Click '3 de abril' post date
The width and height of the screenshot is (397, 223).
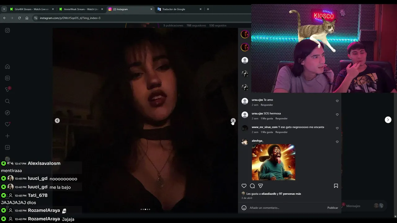click(247, 198)
